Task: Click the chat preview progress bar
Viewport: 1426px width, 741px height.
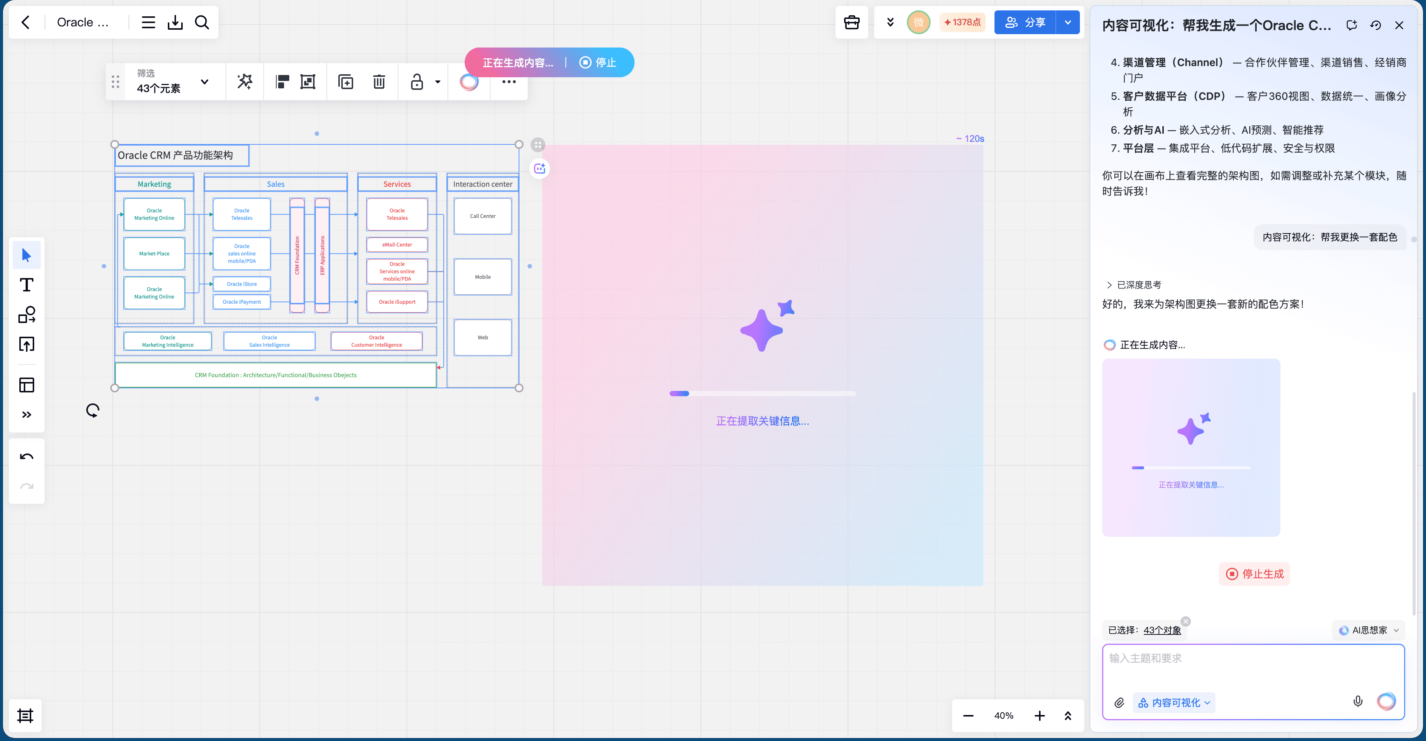Action: [x=1191, y=468]
